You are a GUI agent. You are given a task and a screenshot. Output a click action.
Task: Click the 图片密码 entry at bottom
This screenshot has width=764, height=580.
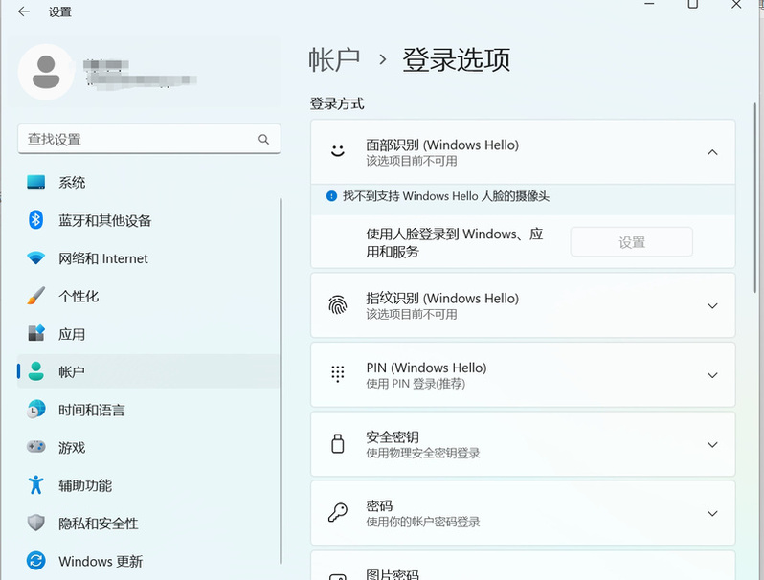523,566
